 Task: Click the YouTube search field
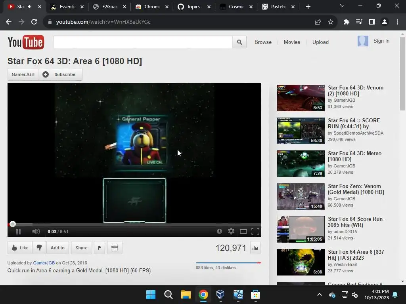(143, 42)
